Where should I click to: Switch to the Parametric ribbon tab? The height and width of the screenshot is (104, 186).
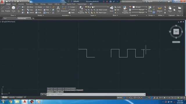click(29, 4)
